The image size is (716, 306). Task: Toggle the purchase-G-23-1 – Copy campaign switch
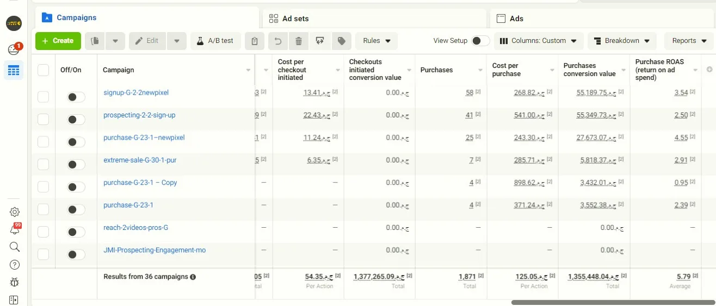point(76,187)
